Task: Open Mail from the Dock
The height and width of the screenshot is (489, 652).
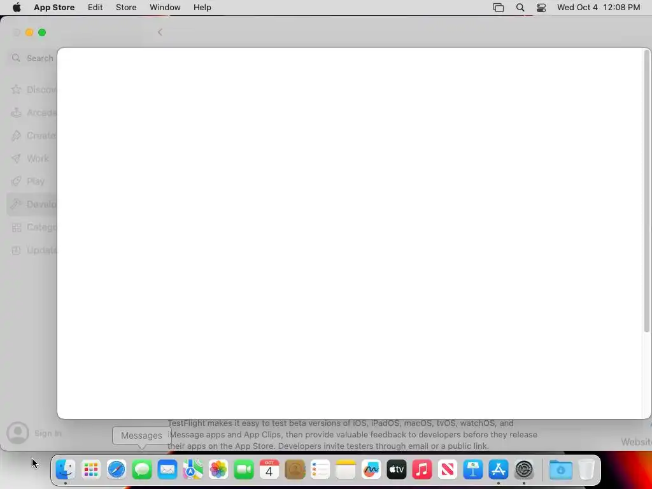Action: 167,470
